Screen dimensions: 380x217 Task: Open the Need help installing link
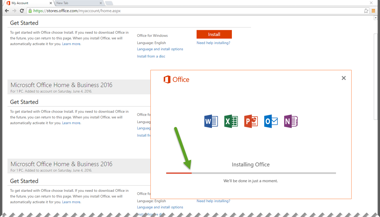[213, 43]
